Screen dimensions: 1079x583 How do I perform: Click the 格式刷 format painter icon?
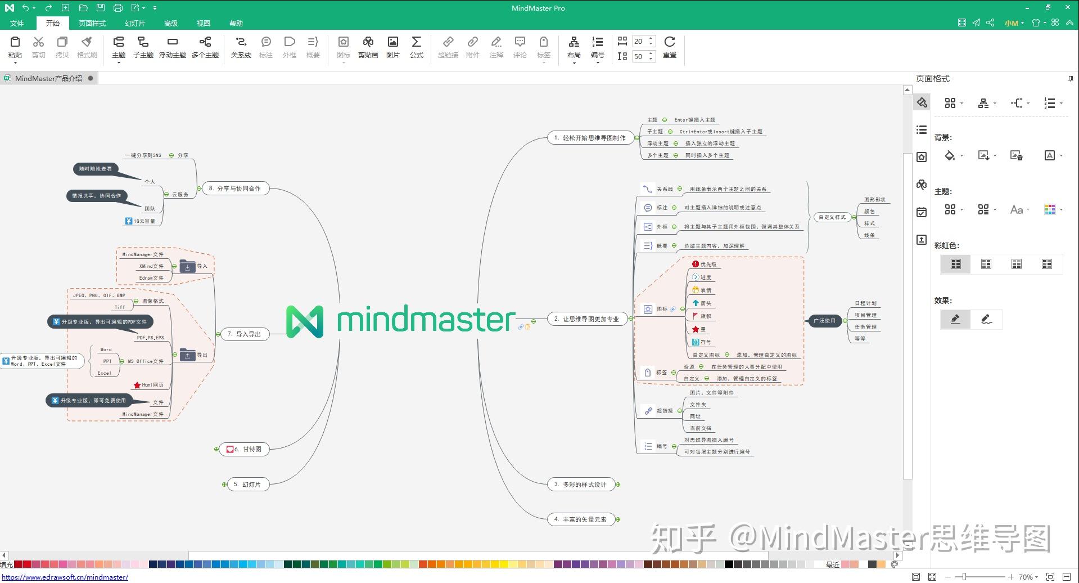pyautogui.click(x=87, y=42)
